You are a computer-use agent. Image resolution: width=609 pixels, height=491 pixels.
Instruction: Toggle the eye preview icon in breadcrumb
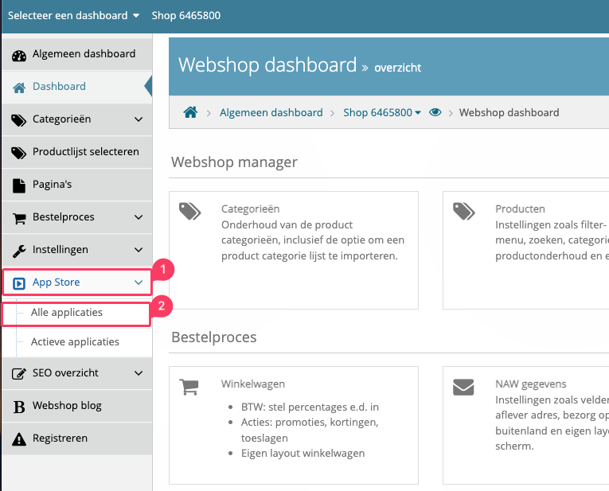[435, 113]
